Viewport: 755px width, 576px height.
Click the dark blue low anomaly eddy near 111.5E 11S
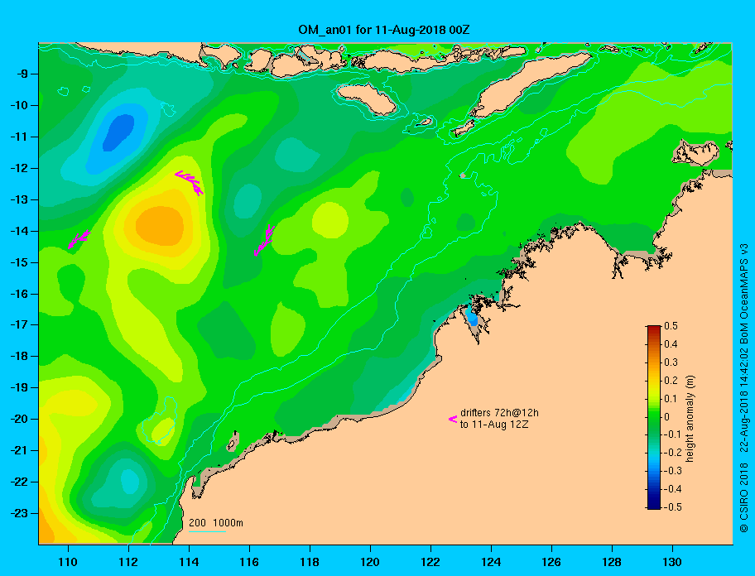pyautogui.click(x=118, y=132)
